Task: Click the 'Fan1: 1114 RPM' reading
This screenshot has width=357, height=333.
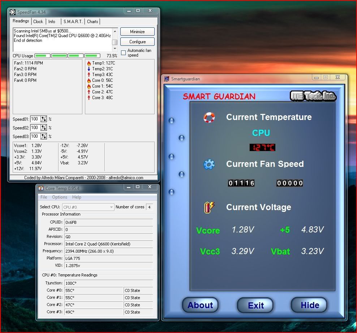Action: (29, 63)
